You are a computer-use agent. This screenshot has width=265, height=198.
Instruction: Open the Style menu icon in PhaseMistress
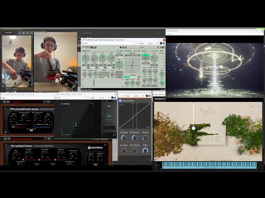[x=13, y=127]
